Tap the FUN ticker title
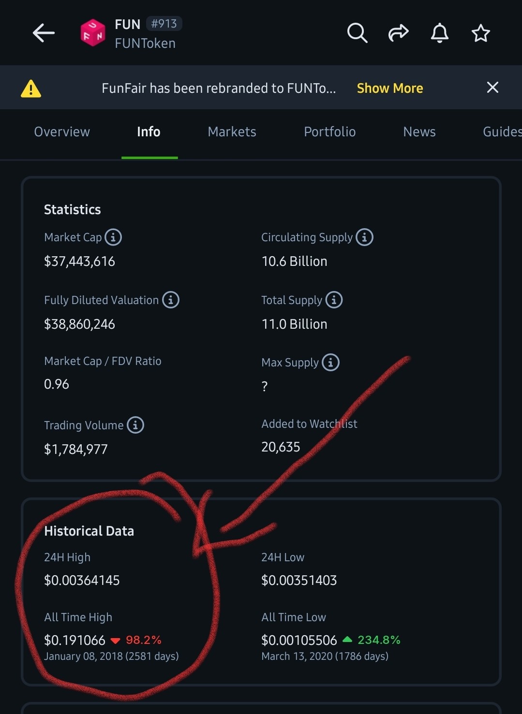The image size is (522, 714). tap(128, 24)
